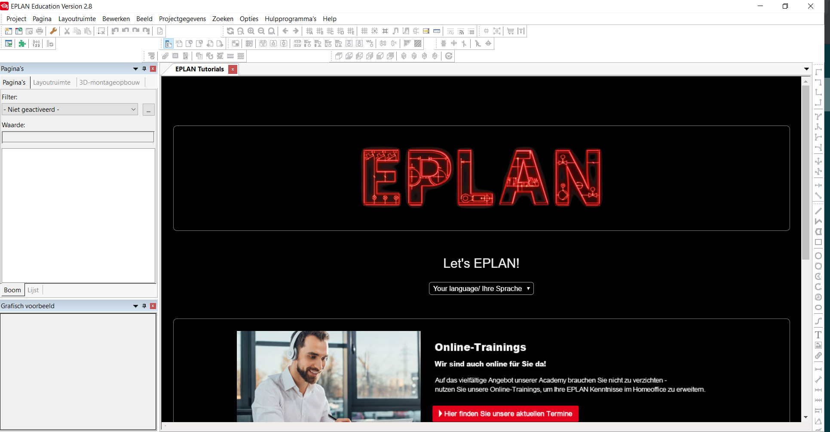Click the green puzzle piece icon
The image size is (830, 432).
(22, 43)
